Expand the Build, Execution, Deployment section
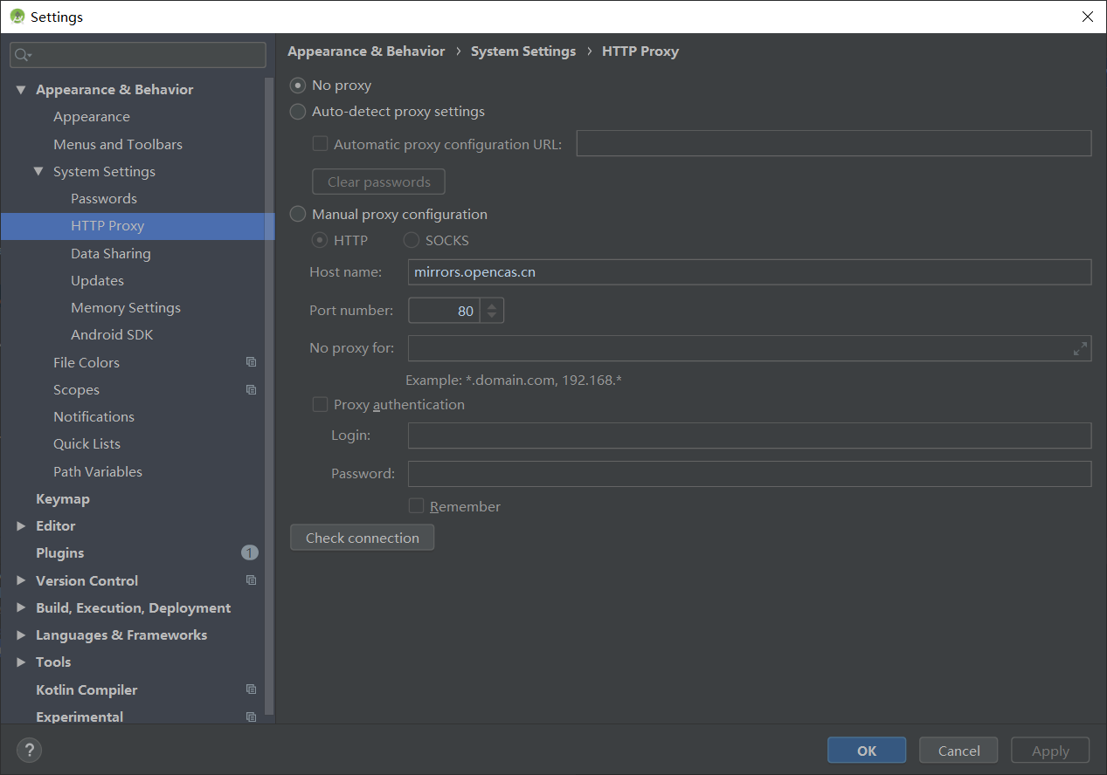This screenshot has width=1107, height=775. (x=21, y=607)
